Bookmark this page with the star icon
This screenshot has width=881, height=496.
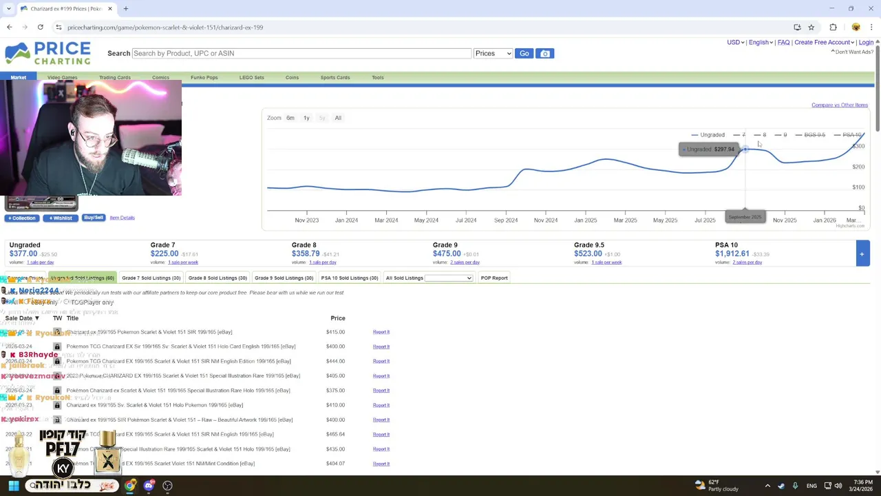click(811, 27)
